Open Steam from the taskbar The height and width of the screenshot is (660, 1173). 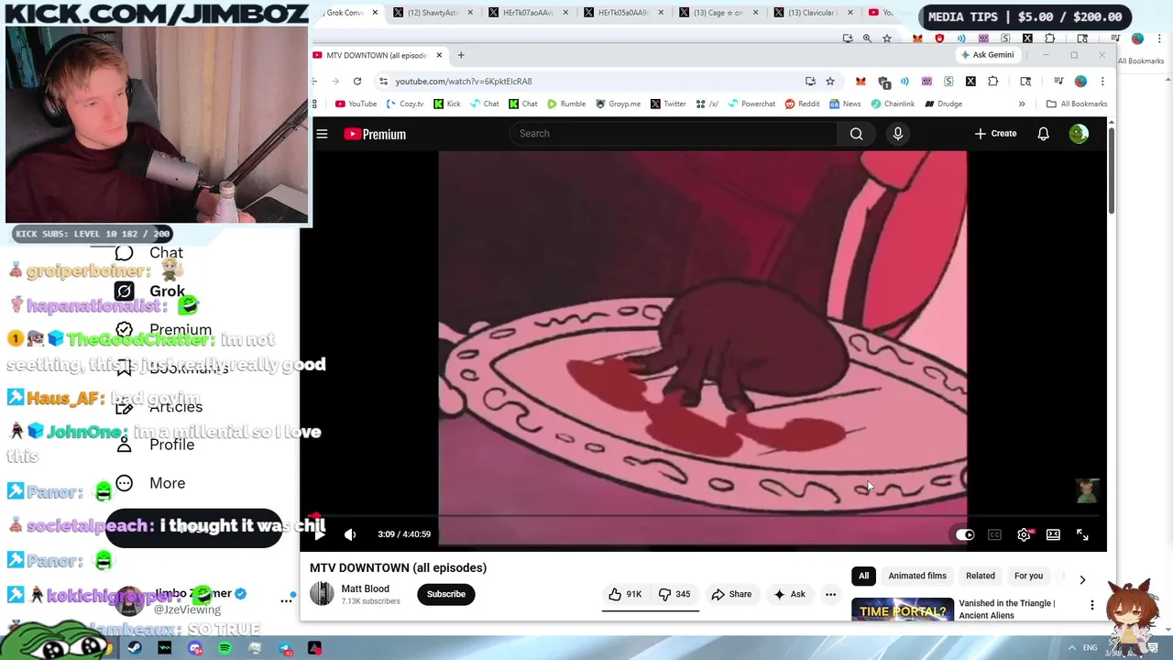tap(135, 648)
